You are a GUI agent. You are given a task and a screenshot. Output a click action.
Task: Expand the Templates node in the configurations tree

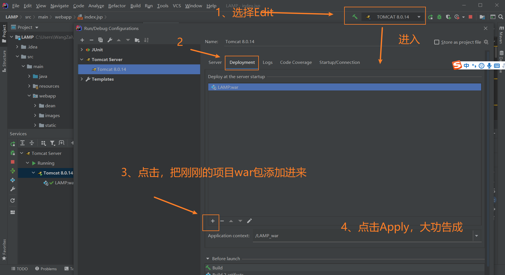(x=82, y=79)
